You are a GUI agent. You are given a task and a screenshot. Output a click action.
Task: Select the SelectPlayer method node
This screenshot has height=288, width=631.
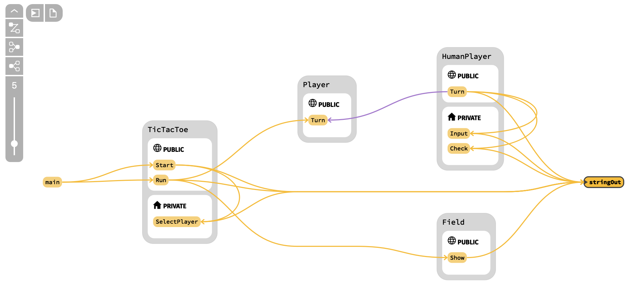click(x=177, y=222)
